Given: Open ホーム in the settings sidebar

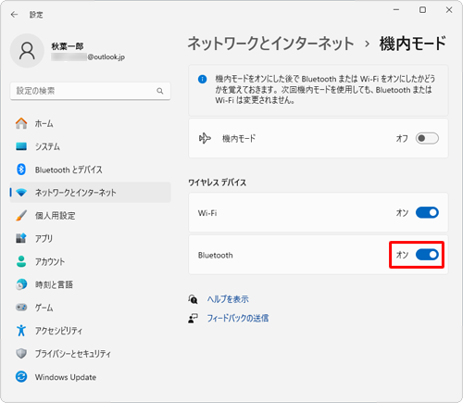Looking at the screenshot, I should pos(91,123).
